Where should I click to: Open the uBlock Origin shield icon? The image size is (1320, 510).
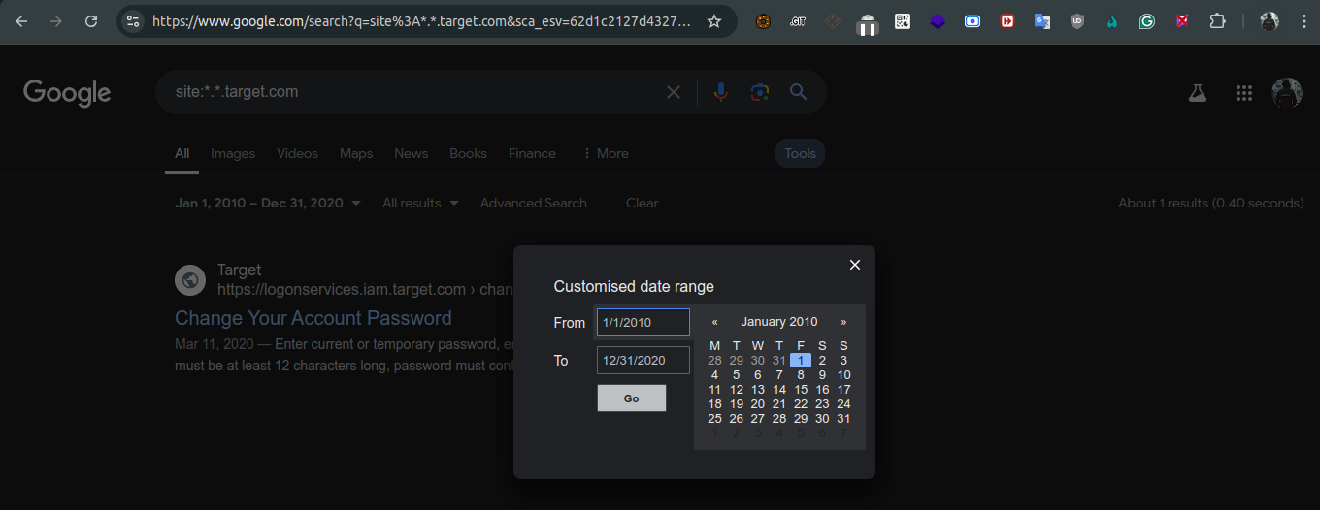pos(1077,20)
